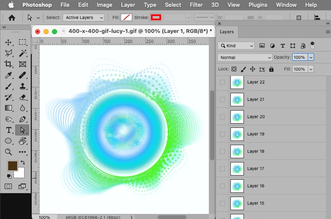
Task: Open the Edit Toolbar three-dots menu
Action: click(22, 152)
